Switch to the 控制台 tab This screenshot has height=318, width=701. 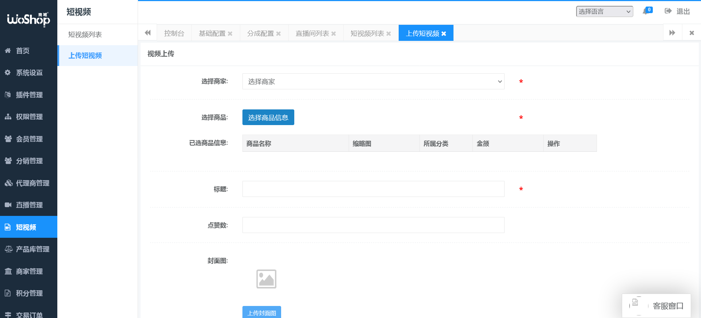click(x=174, y=34)
